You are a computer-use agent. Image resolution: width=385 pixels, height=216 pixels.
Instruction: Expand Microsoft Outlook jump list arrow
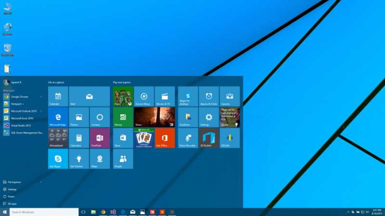tap(41, 111)
